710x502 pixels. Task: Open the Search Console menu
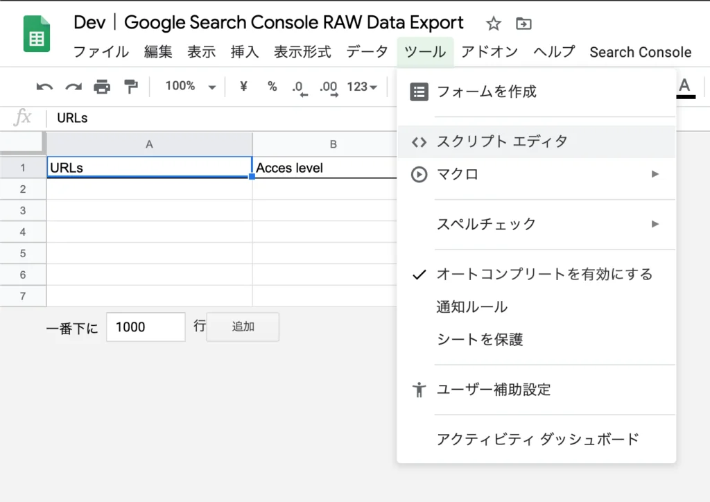(x=640, y=52)
